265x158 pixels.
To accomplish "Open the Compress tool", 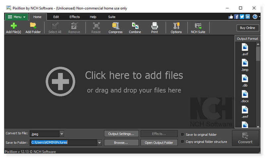I will 116,26.
